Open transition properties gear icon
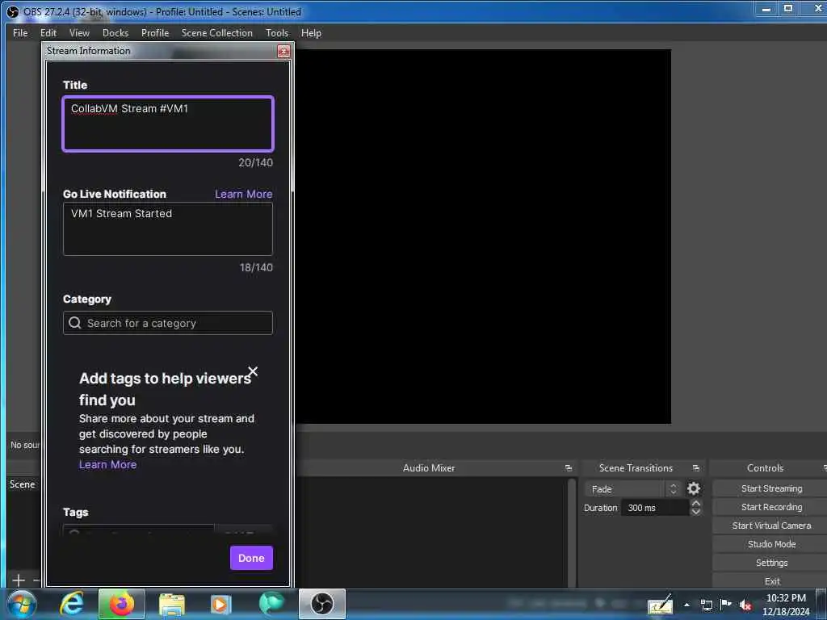Screen dimensions: 827x620 pos(694,488)
